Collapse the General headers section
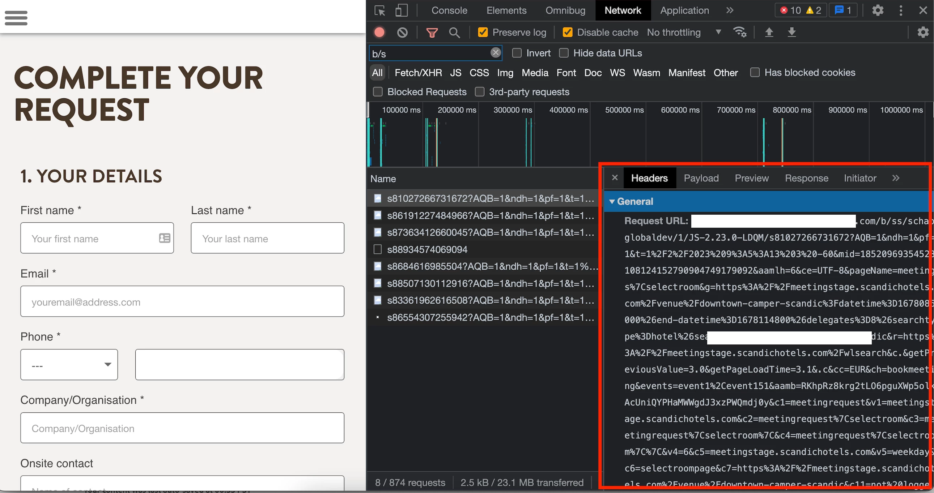Viewport: 934px width, 493px height. coord(612,201)
